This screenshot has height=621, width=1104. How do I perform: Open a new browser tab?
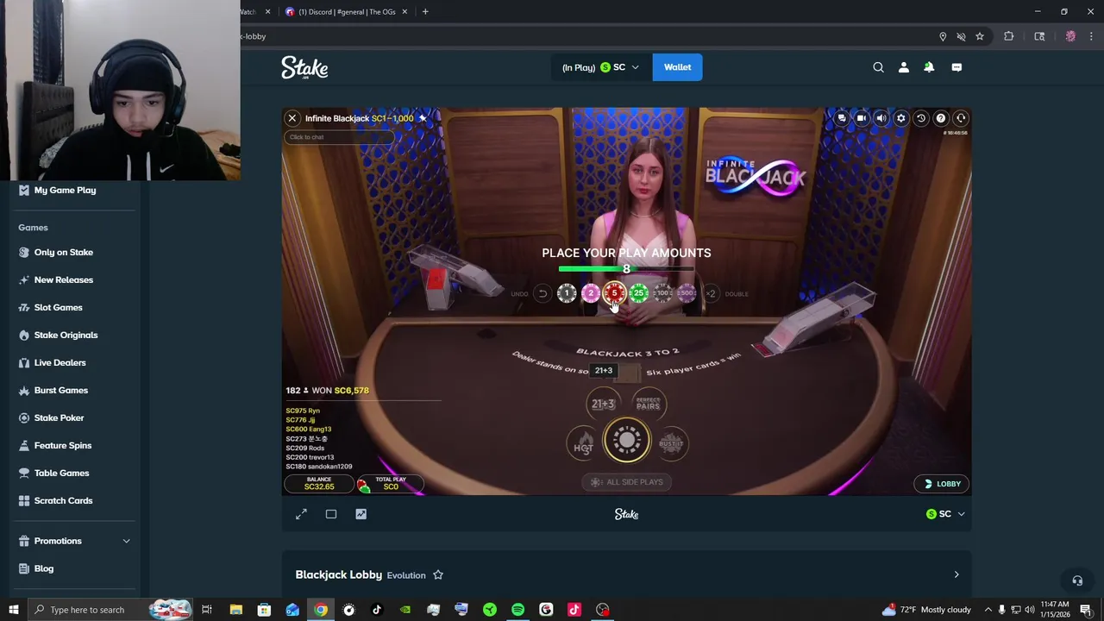(425, 12)
